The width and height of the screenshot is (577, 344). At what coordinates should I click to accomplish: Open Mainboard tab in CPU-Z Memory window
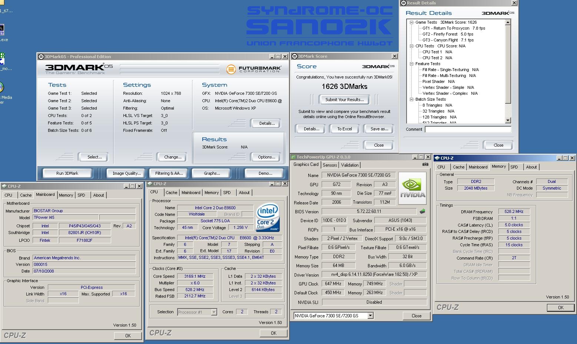(478, 167)
